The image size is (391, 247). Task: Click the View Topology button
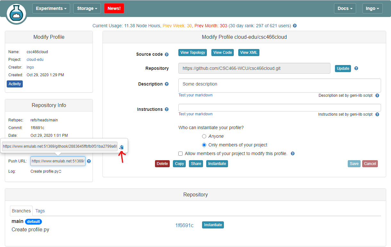(192, 53)
